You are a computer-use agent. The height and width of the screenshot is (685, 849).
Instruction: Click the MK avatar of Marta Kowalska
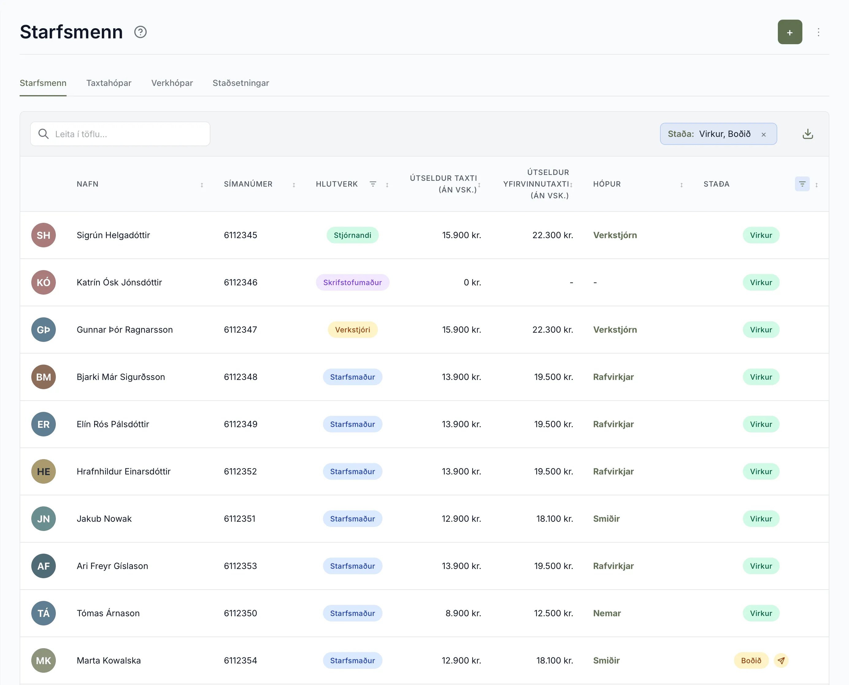(x=43, y=660)
